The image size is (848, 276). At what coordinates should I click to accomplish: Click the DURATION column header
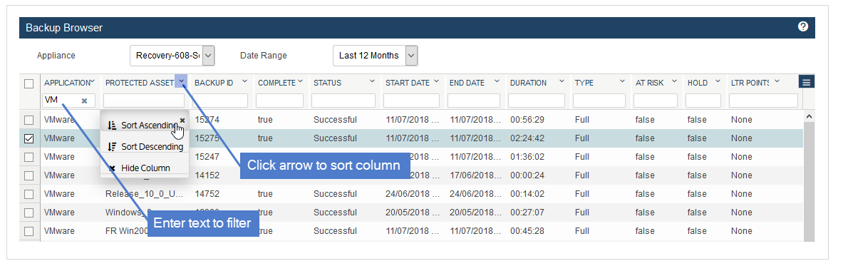528,83
